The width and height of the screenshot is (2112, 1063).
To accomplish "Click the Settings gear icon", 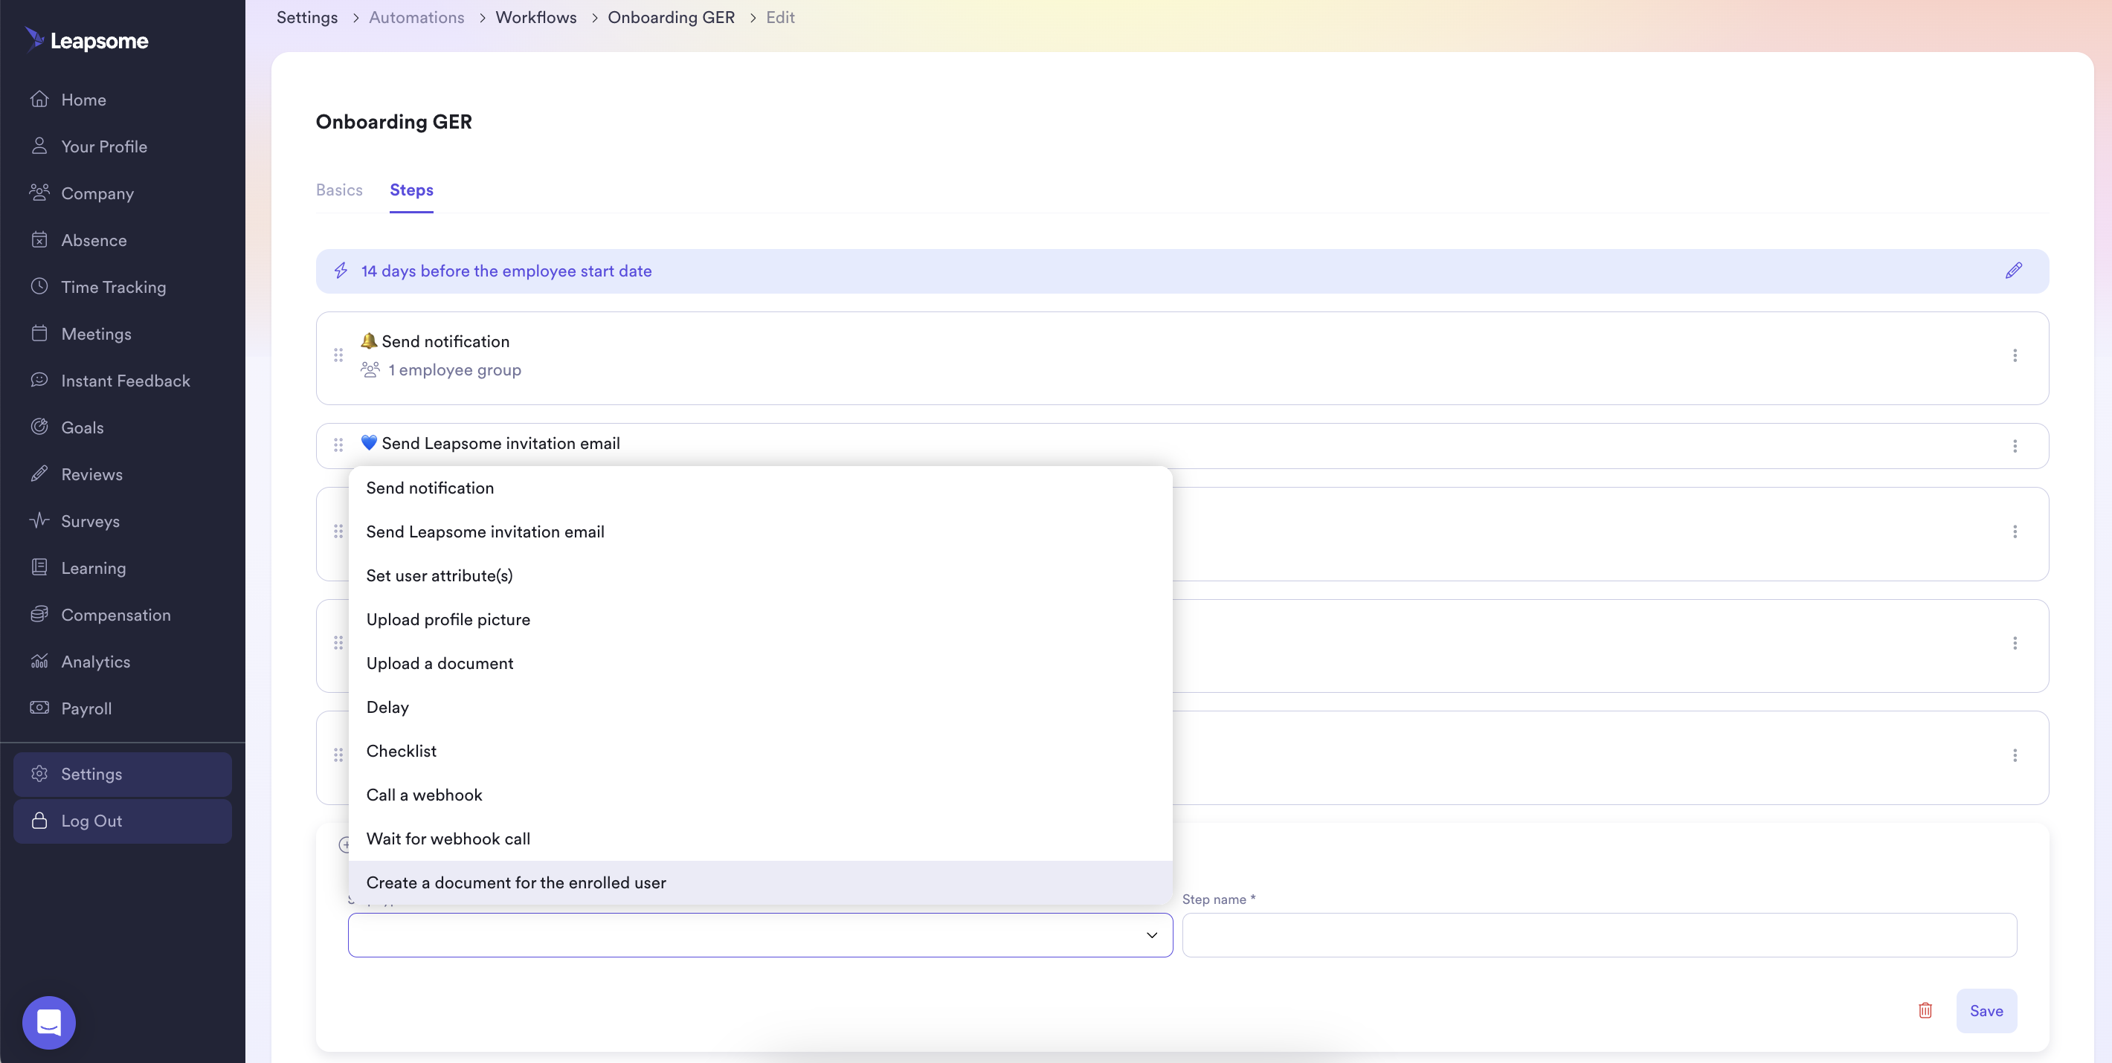I will point(39,774).
